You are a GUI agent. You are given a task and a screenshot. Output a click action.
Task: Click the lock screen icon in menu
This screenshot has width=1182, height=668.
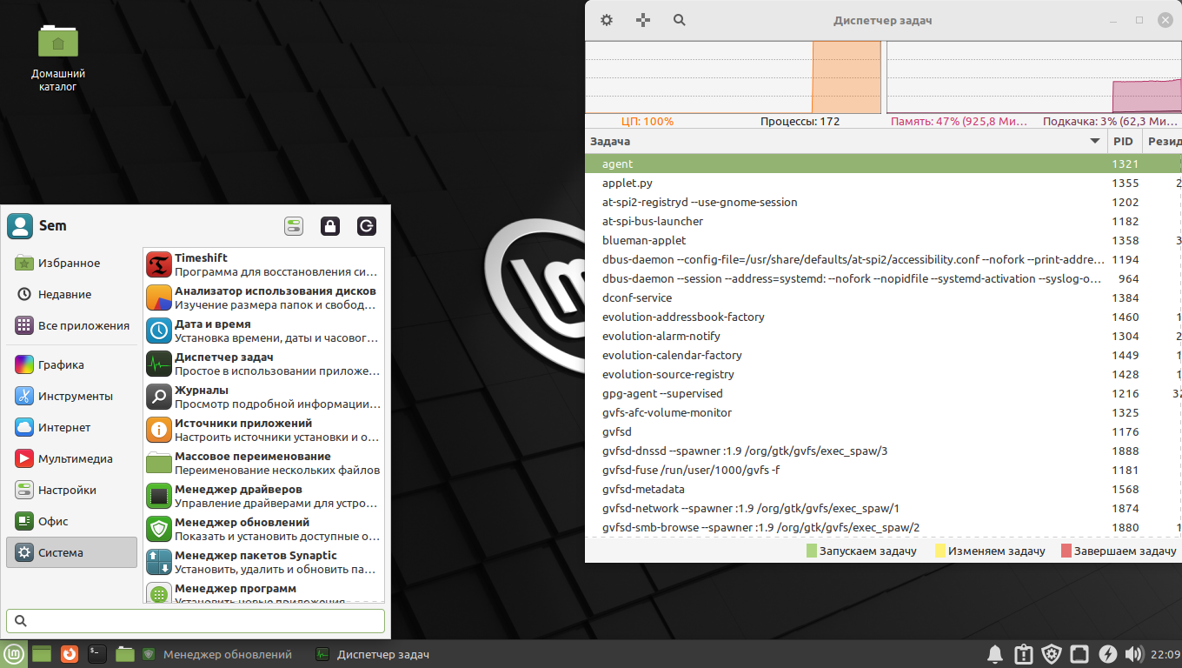[x=330, y=226]
